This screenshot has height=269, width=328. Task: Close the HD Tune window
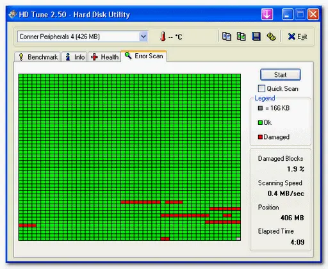point(313,14)
